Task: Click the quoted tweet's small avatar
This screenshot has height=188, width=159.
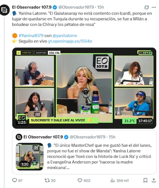Action: tap(19, 137)
